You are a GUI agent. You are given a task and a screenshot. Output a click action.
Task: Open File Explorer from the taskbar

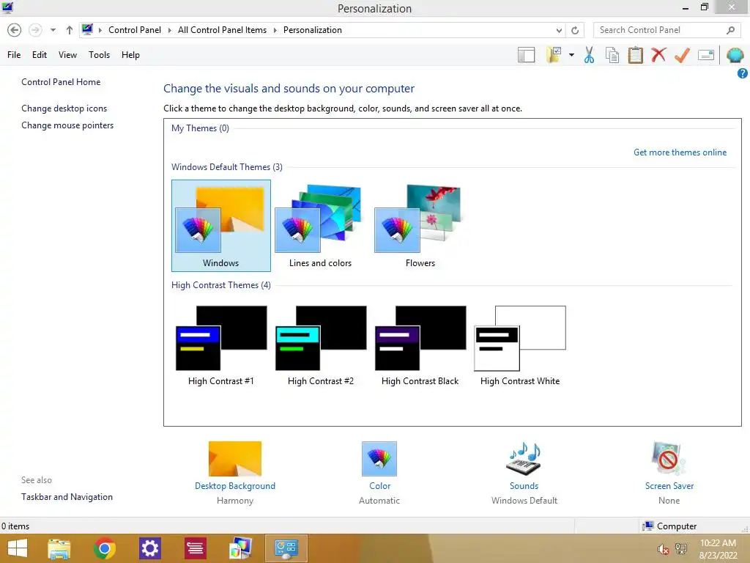[59, 548]
